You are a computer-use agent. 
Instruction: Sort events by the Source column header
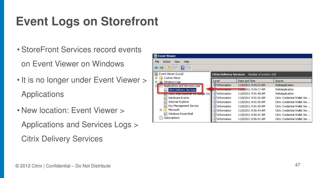coord(293,81)
